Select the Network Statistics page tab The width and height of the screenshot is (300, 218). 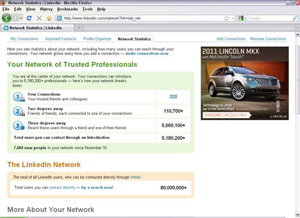(x=135, y=39)
